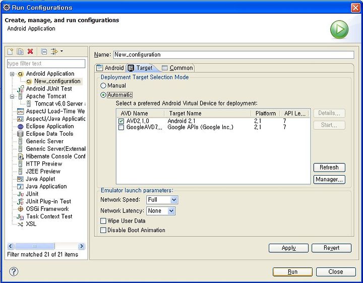Viewport: 363px width, 283px height.
Task: Click XSL icon in tree
Action: (x=21, y=224)
